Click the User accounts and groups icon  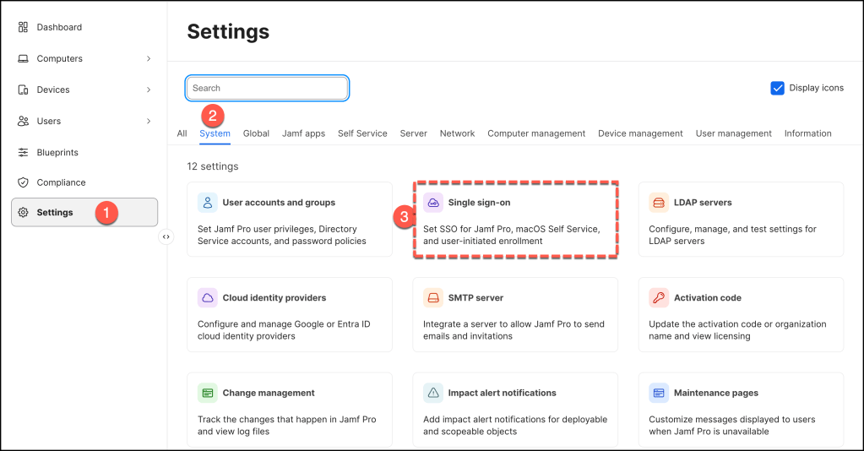pyautogui.click(x=208, y=203)
